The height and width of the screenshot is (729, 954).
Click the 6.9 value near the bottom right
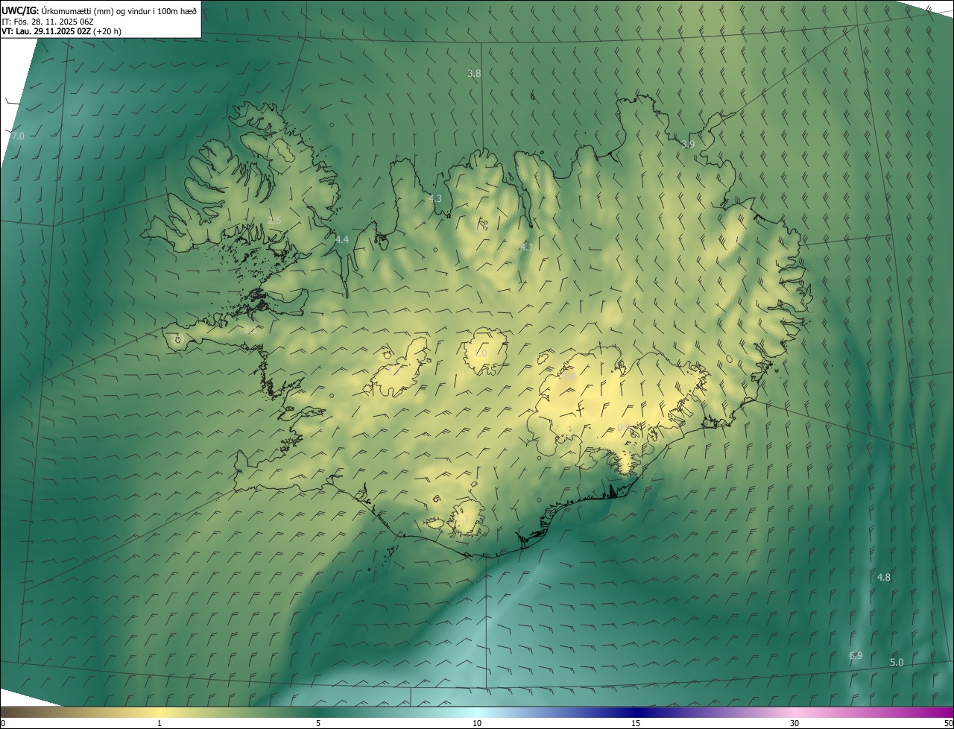tap(856, 655)
